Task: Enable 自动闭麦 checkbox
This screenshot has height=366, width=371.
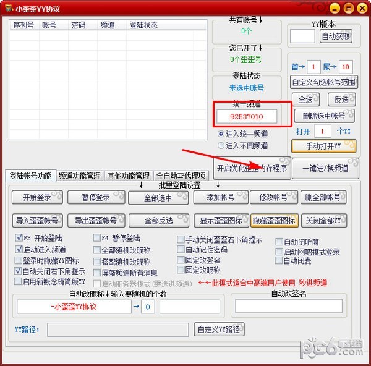Action: point(293,261)
